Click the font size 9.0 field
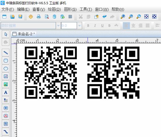Screen dimensions: 161x137 click(x=69, y=25)
